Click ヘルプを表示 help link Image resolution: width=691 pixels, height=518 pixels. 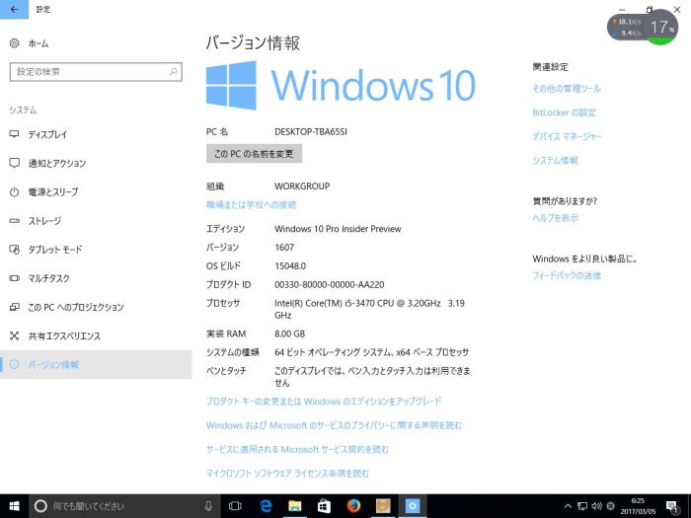click(556, 218)
